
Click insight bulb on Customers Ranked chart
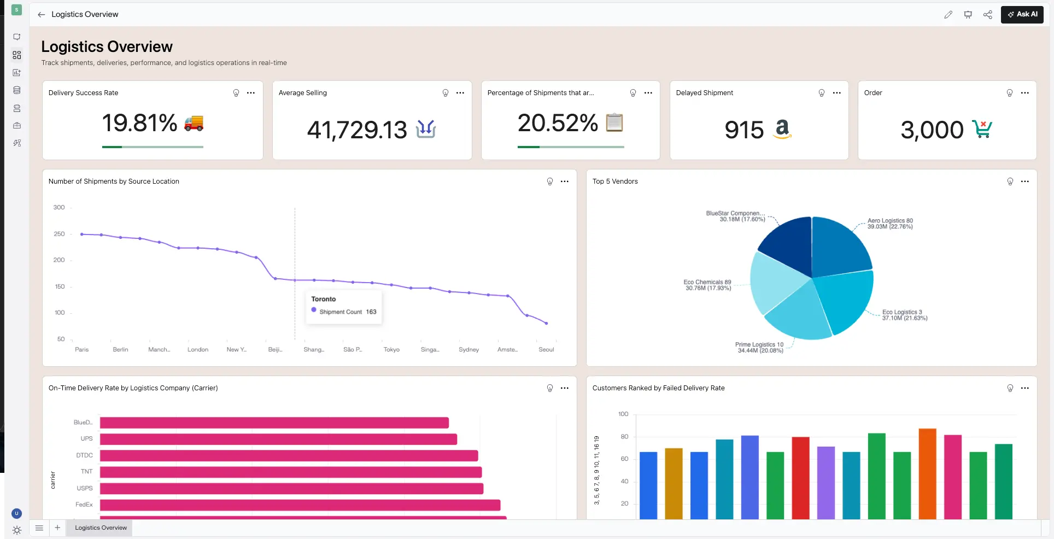pos(1010,388)
